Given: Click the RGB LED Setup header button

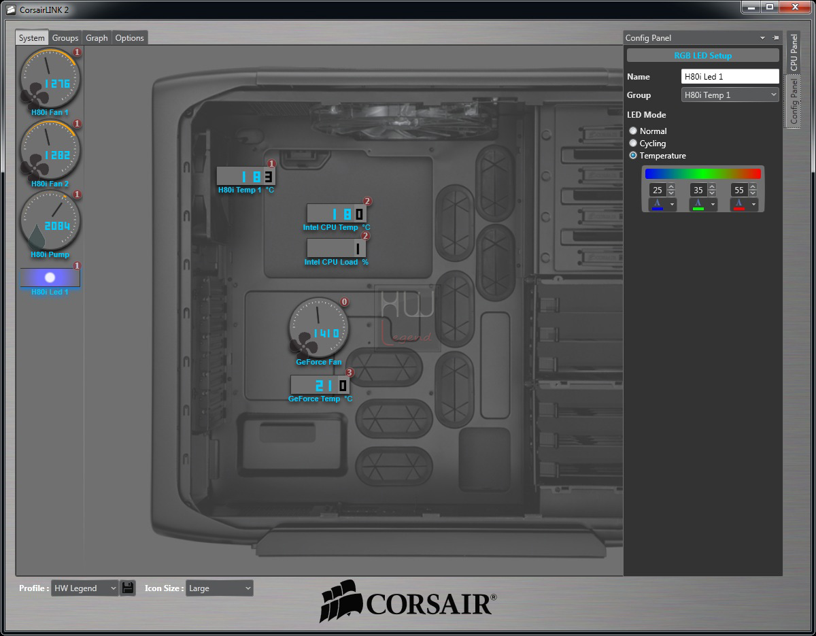Looking at the screenshot, I should tap(703, 56).
